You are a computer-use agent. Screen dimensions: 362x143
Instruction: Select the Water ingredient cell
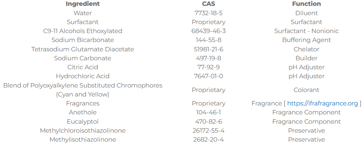point(83,13)
